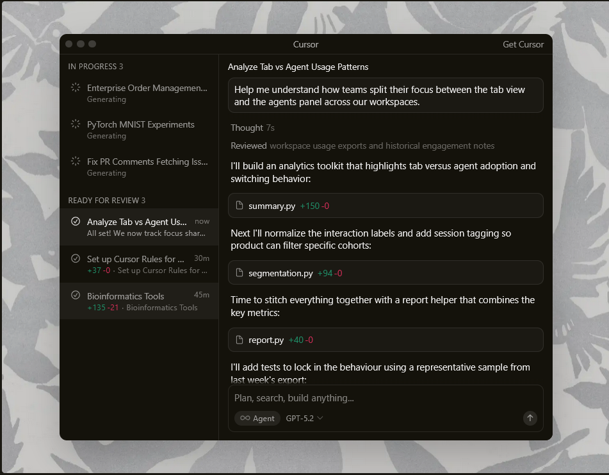Collapse the In Progress 3 section
The height and width of the screenshot is (475, 609).
click(95, 66)
